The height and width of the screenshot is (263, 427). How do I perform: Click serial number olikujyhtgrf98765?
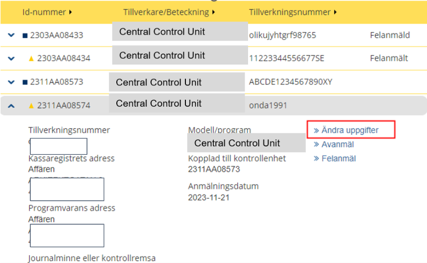tap(282, 35)
